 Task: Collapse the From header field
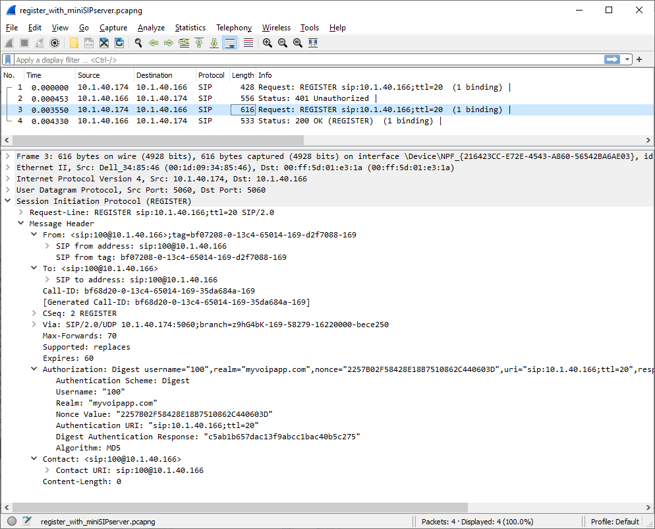click(34, 235)
